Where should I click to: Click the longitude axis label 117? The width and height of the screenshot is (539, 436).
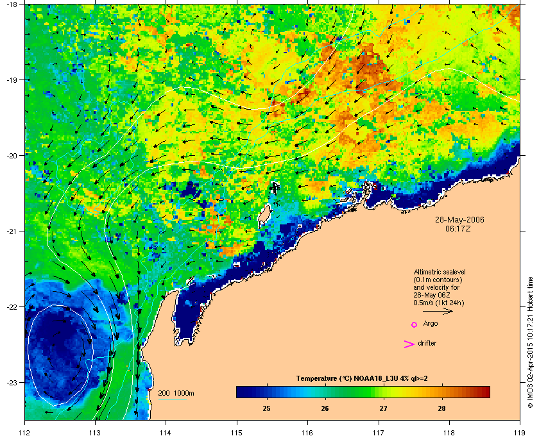click(x=379, y=433)
